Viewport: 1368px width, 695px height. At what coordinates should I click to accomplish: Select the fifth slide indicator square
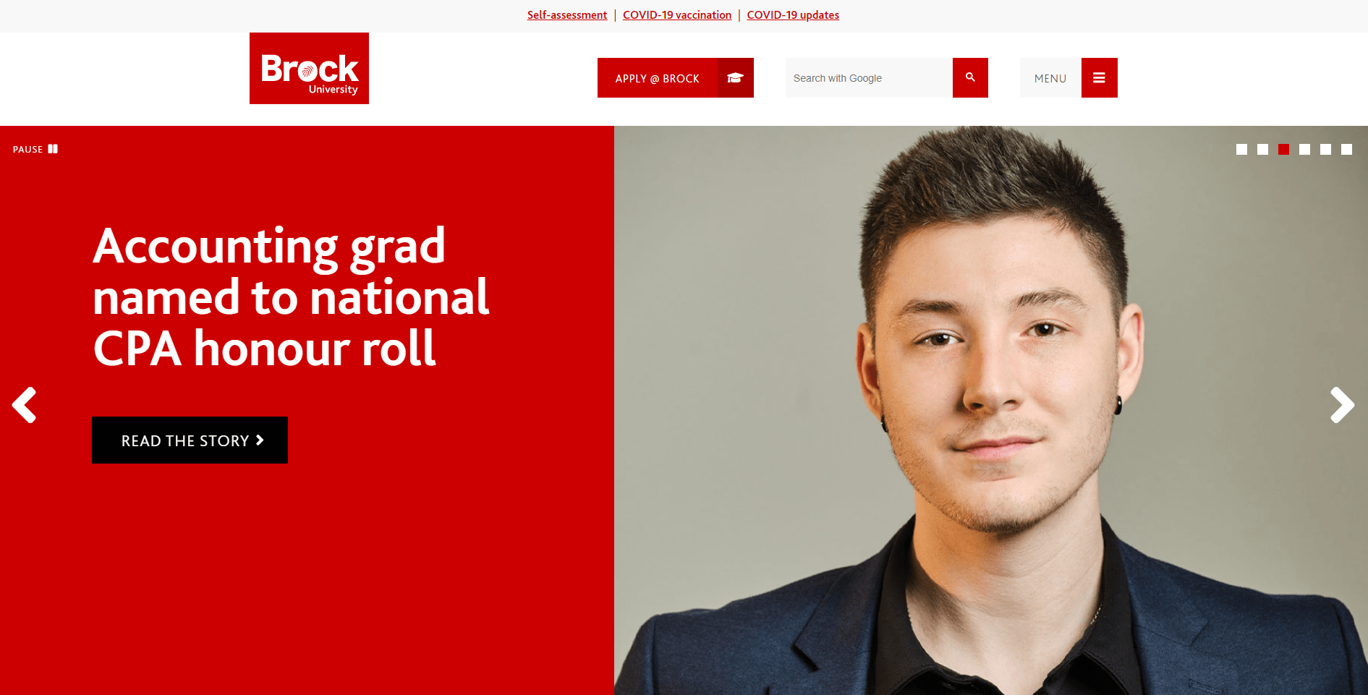(1325, 149)
